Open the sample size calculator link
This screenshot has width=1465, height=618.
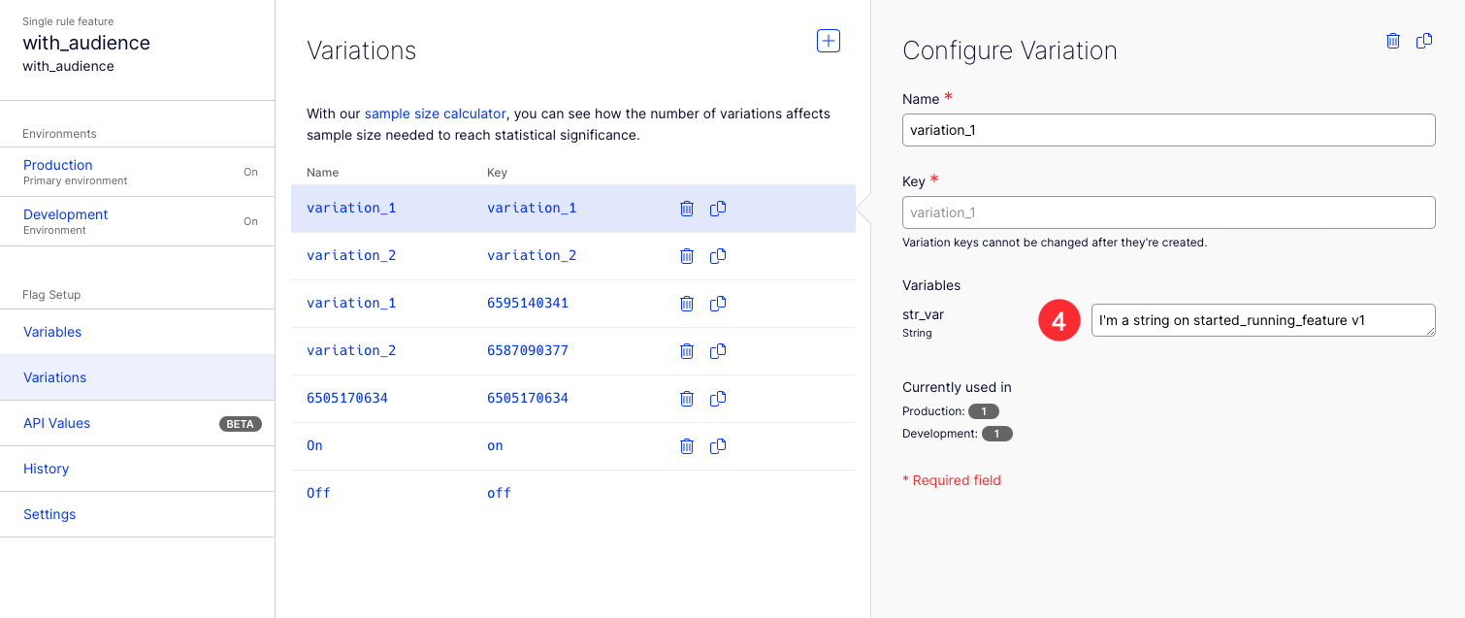[435, 114]
